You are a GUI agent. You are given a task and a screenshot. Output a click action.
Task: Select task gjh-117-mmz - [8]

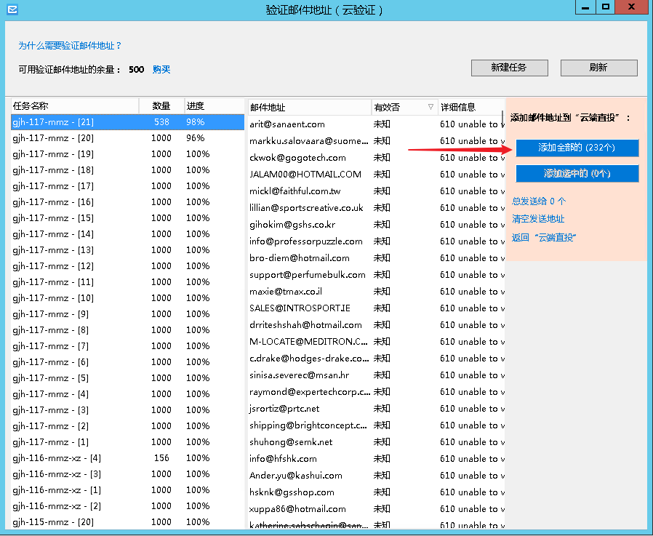click(x=127, y=330)
